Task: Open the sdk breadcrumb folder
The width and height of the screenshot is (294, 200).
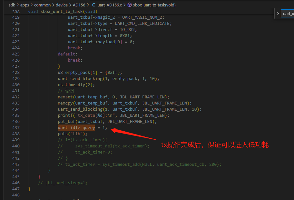Action: pyautogui.click(x=12, y=5)
